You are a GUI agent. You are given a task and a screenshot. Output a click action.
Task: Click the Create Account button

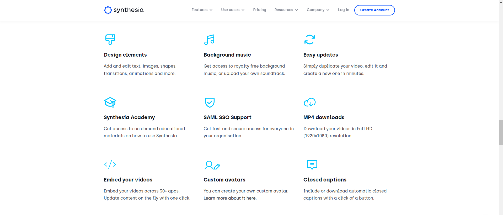point(374,10)
